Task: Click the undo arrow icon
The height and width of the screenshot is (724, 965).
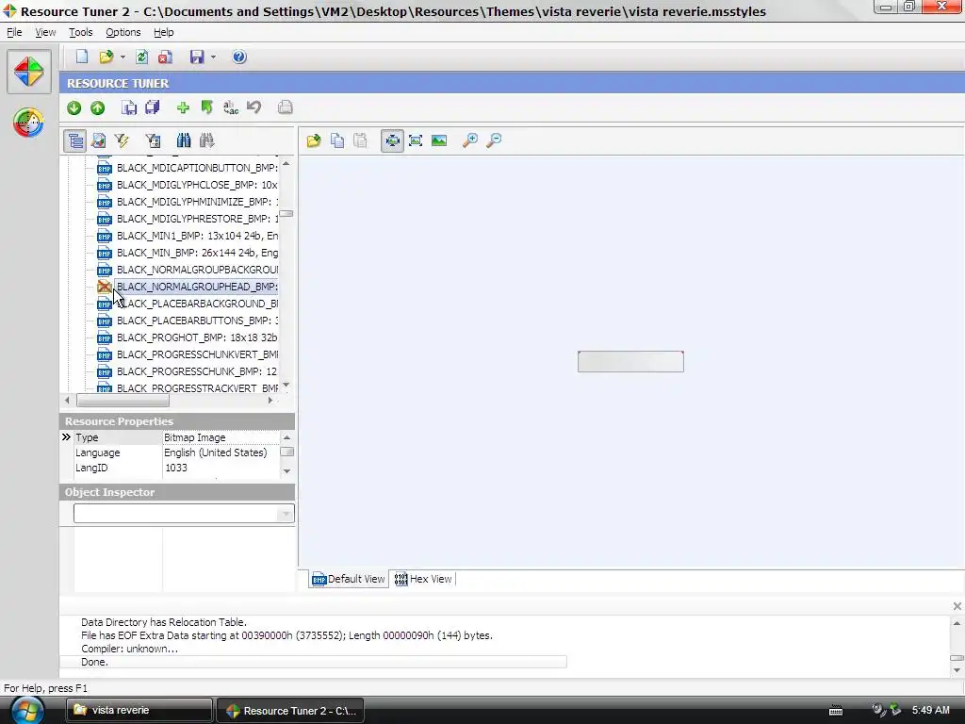Action: pyautogui.click(x=254, y=107)
